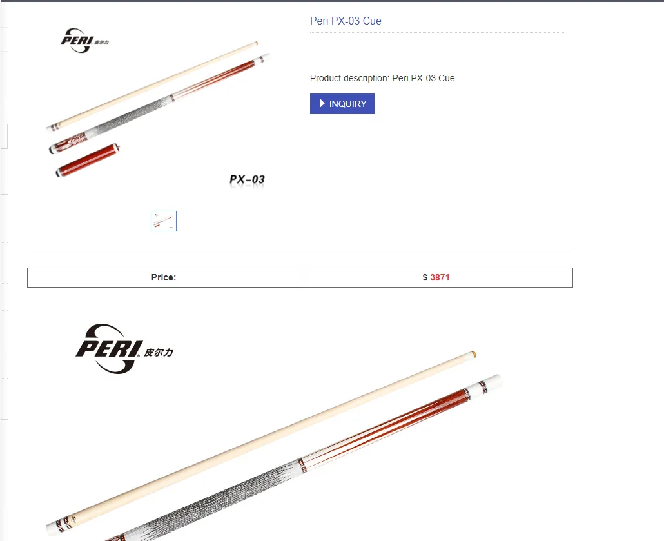Image resolution: width=664 pixels, height=541 pixels.
Task: Click the small PERI logo in product photo
Action: [x=84, y=41]
